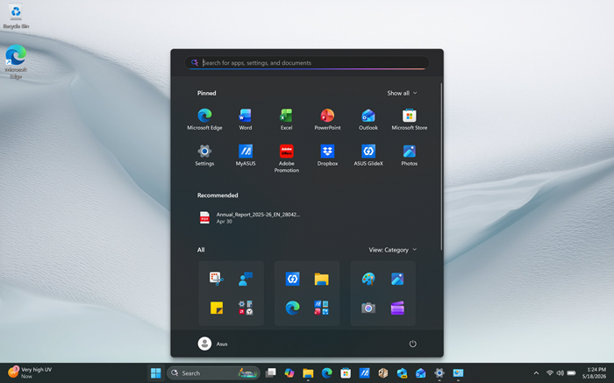The width and height of the screenshot is (614, 383).
Task: Open the Paint palette icon under All
Action: 368,279
